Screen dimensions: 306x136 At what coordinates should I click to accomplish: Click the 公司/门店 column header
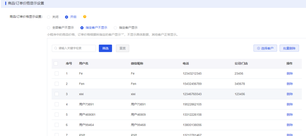coord(241,63)
